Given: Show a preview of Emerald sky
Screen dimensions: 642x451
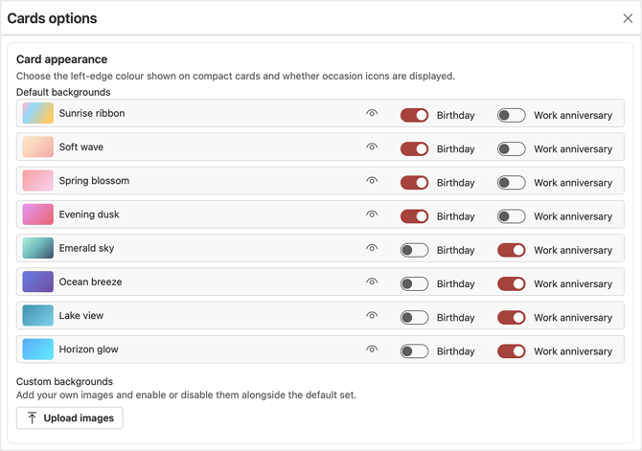Looking at the screenshot, I should pyautogui.click(x=372, y=249).
